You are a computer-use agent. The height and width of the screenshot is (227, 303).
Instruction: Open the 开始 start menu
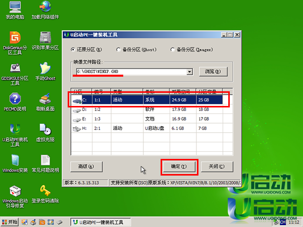(10, 222)
